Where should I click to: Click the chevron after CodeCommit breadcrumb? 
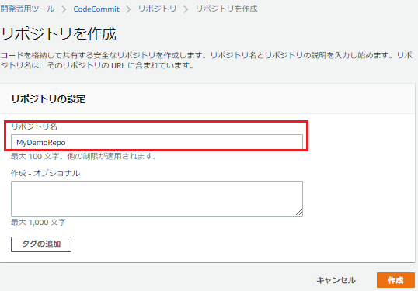click(128, 9)
